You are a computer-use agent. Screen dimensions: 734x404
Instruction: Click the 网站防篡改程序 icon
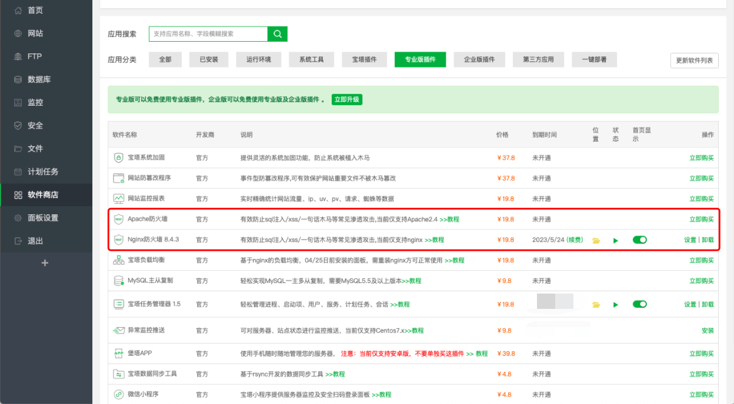coord(118,178)
